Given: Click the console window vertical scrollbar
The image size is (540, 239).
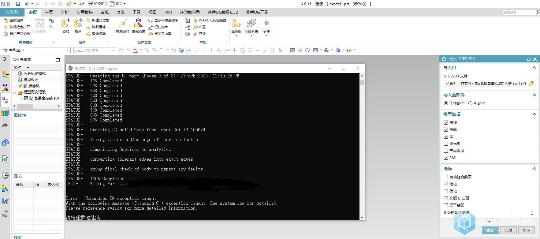Looking at the screenshot, I should [x=362, y=146].
